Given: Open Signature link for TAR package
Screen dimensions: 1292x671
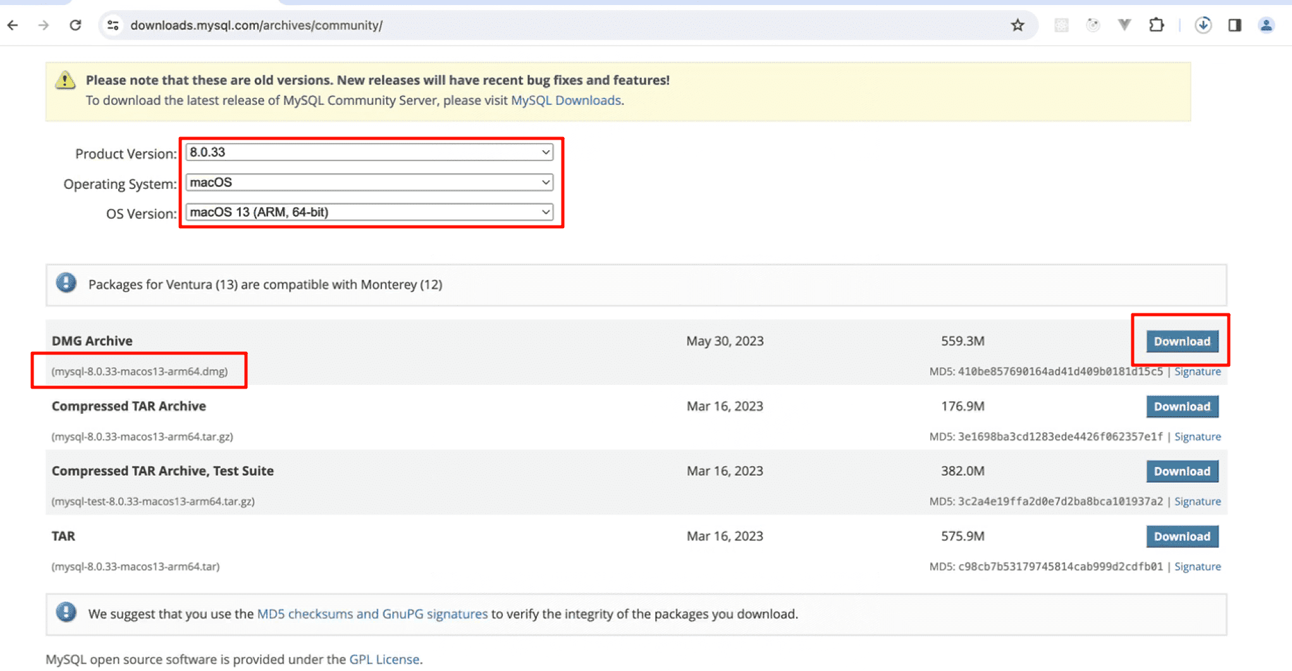Looking at the screenshot, I should click(1197, 567).
